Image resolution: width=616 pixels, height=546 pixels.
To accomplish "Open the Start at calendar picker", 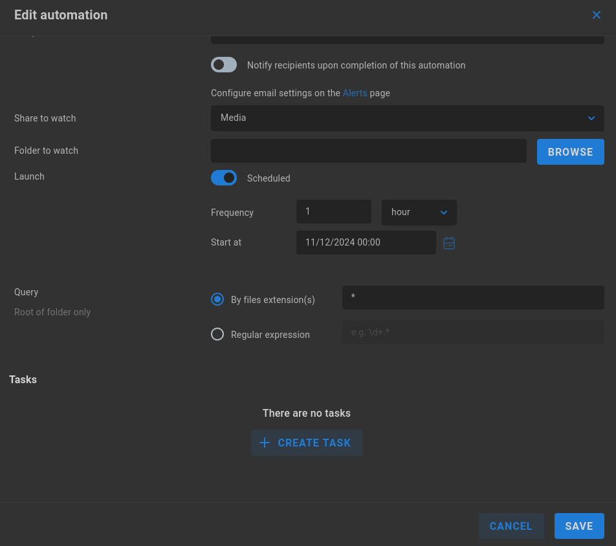I will (448, 243).
